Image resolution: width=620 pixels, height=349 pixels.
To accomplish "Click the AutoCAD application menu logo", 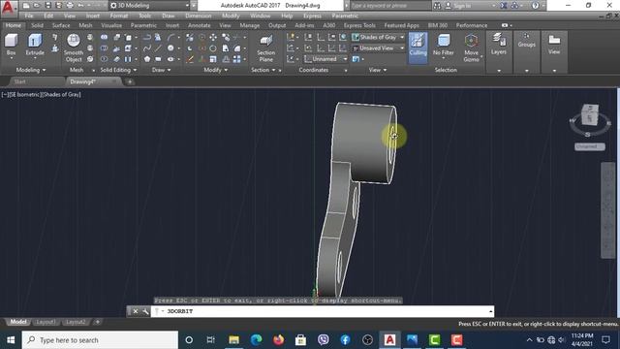I will [9, 8].
